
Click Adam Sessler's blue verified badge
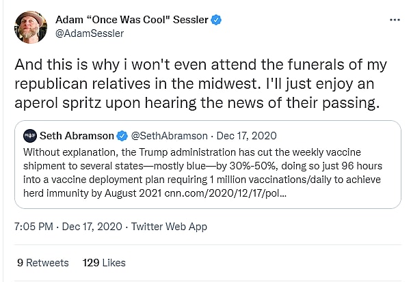pyautogui.click(x=215, y=20)
